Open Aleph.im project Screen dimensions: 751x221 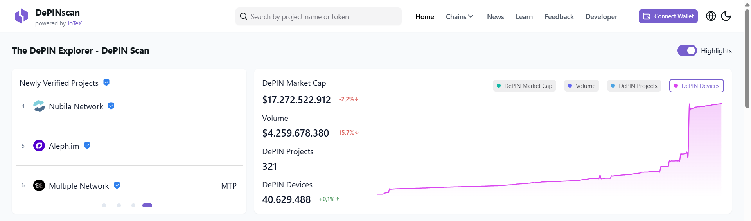click(x=64, y=146)
